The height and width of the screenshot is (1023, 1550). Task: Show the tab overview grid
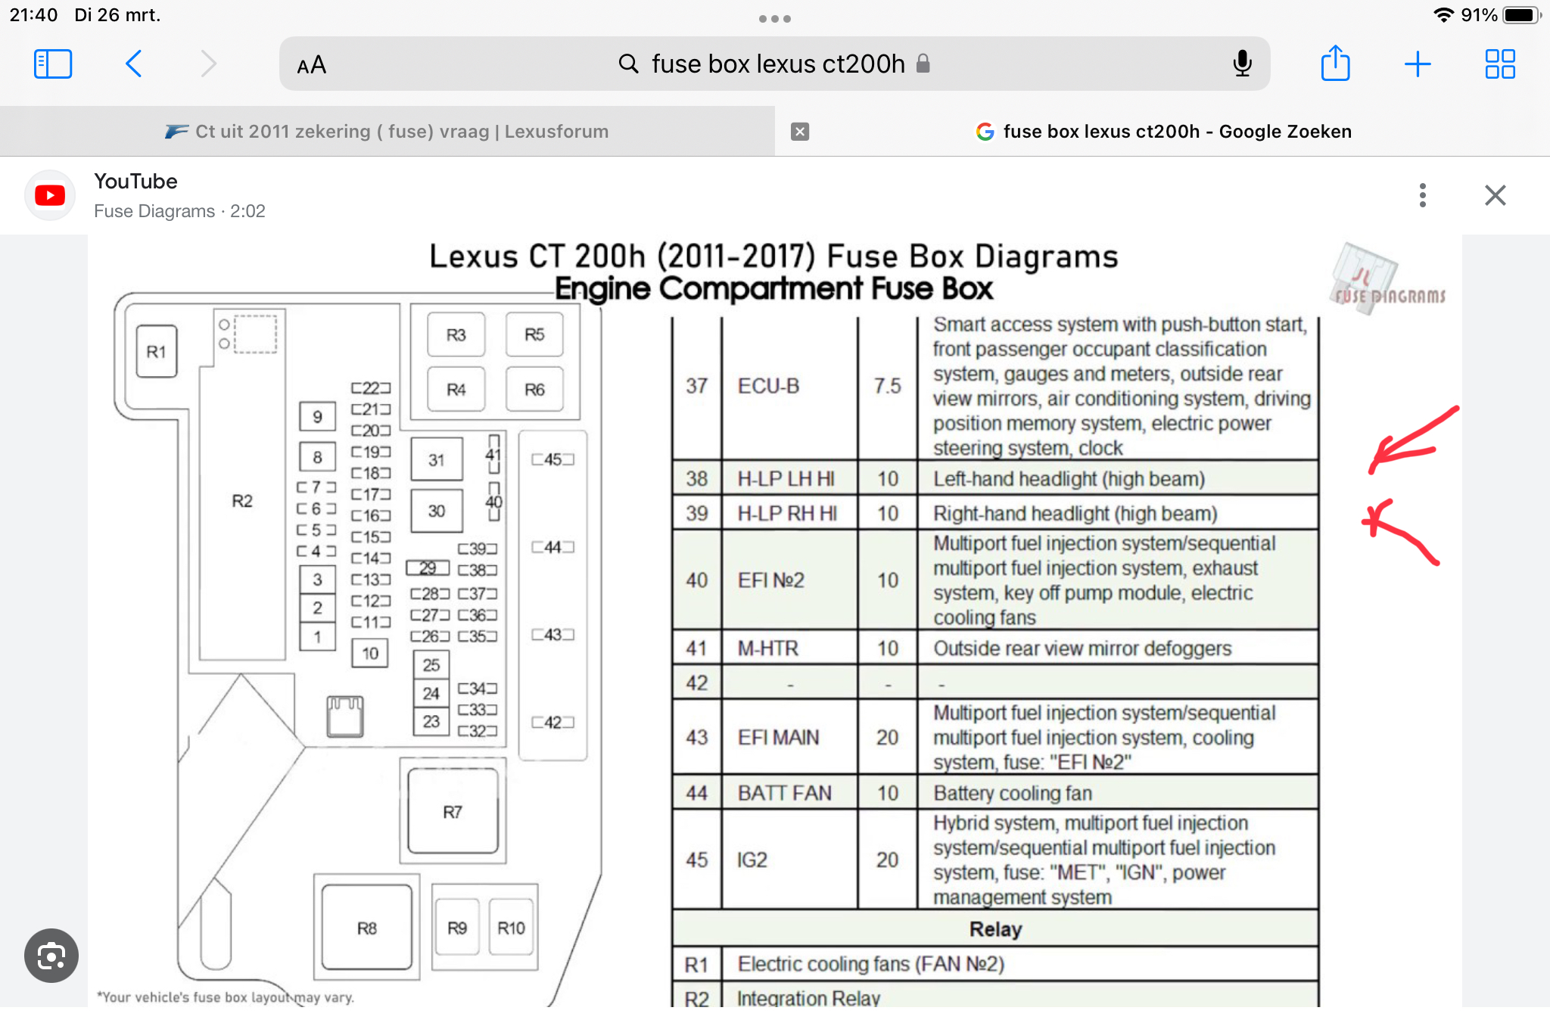(1499, 64)
